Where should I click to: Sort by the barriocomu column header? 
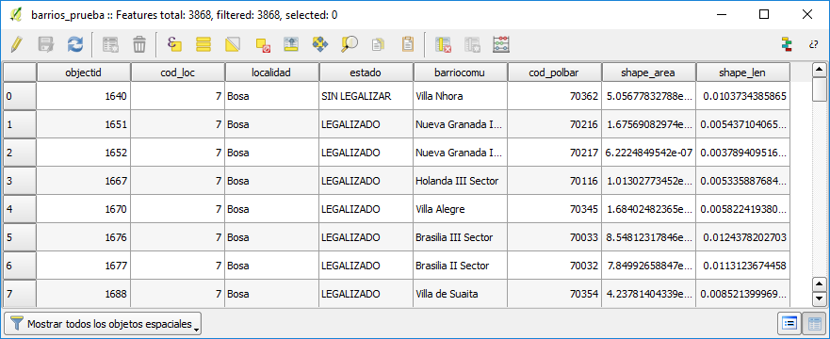(460, 73)
